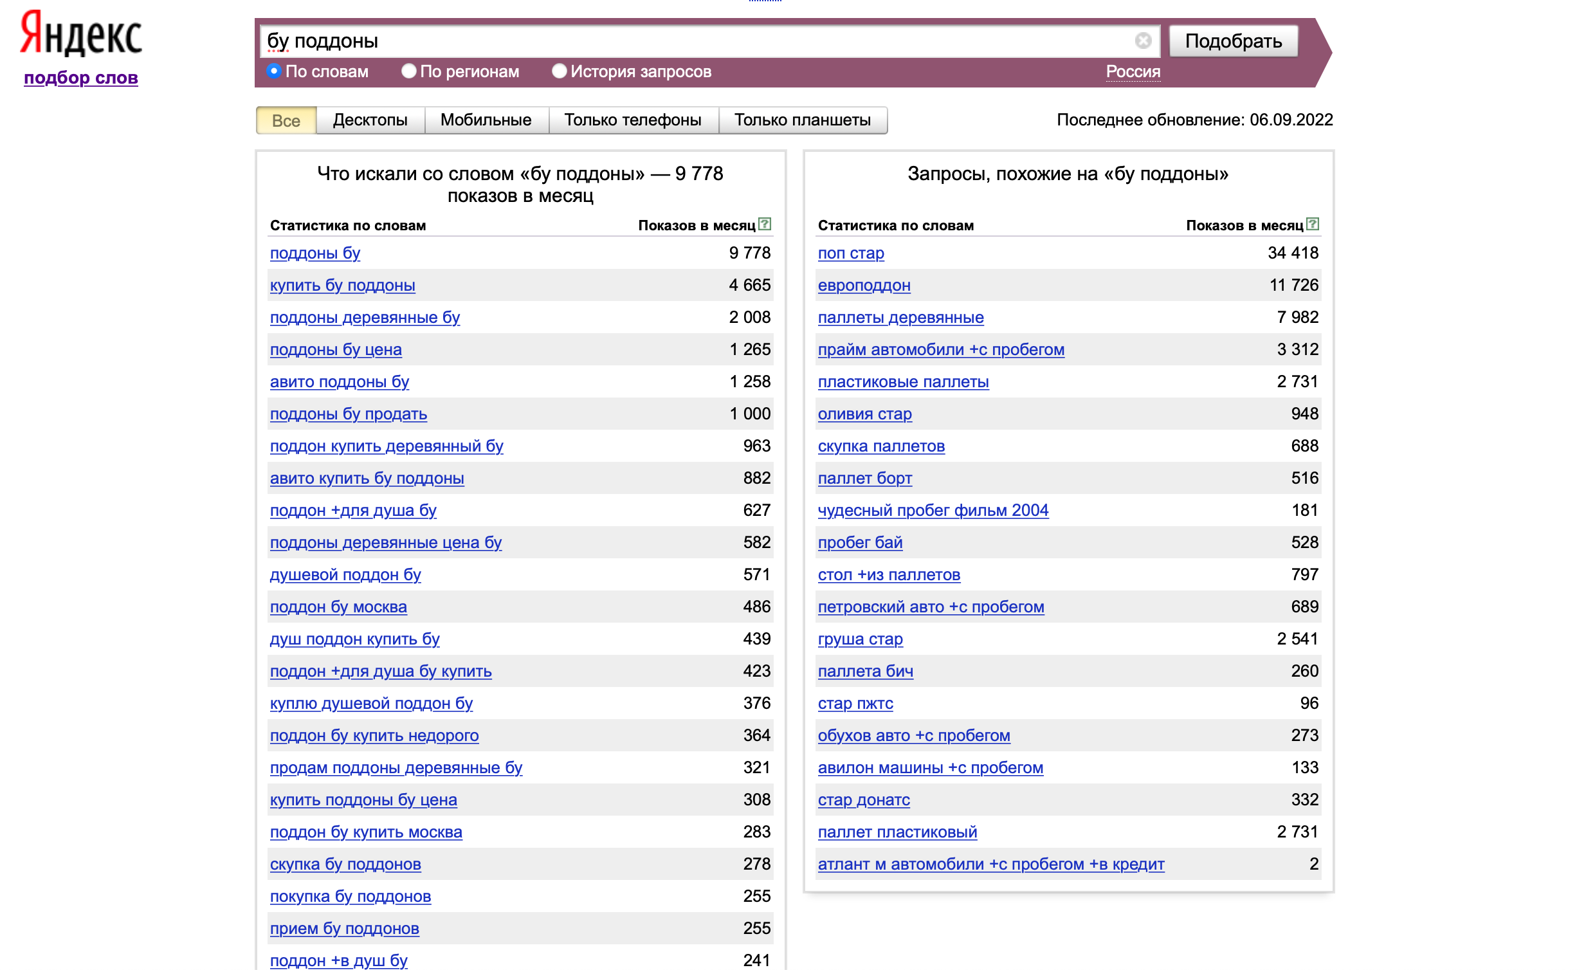Select the 'По словам' radio button
1586x970 pixels.
point(274,71)
